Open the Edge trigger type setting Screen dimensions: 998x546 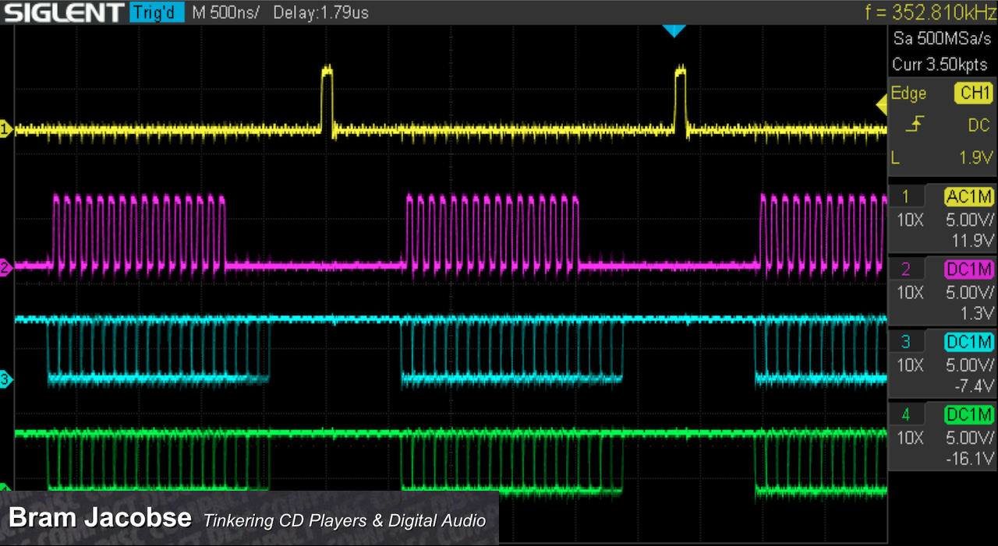(909, 93)
